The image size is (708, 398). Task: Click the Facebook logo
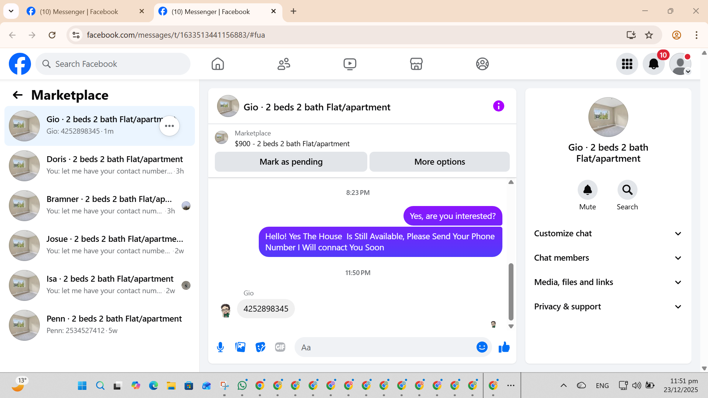pyautogui.click(x=20, y=64)
